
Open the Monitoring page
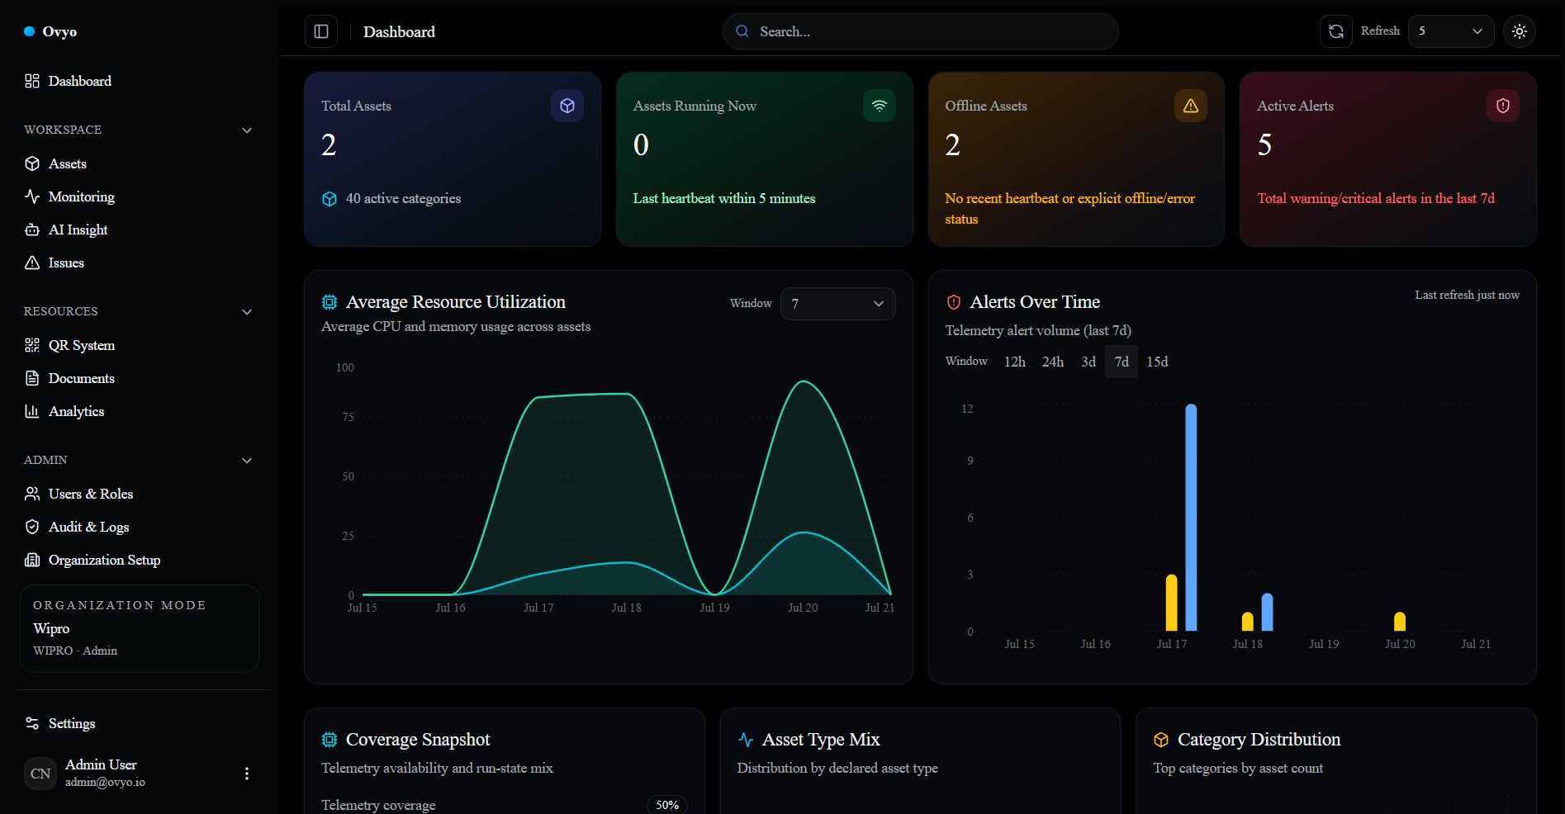tap(138, 196)
